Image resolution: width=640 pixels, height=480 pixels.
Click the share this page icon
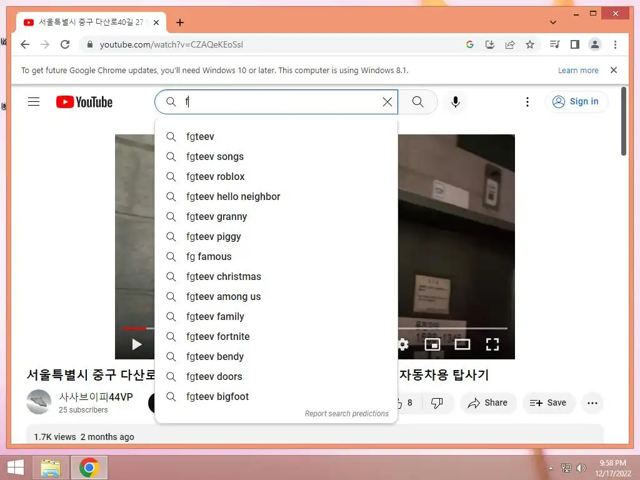click(510, 44)
